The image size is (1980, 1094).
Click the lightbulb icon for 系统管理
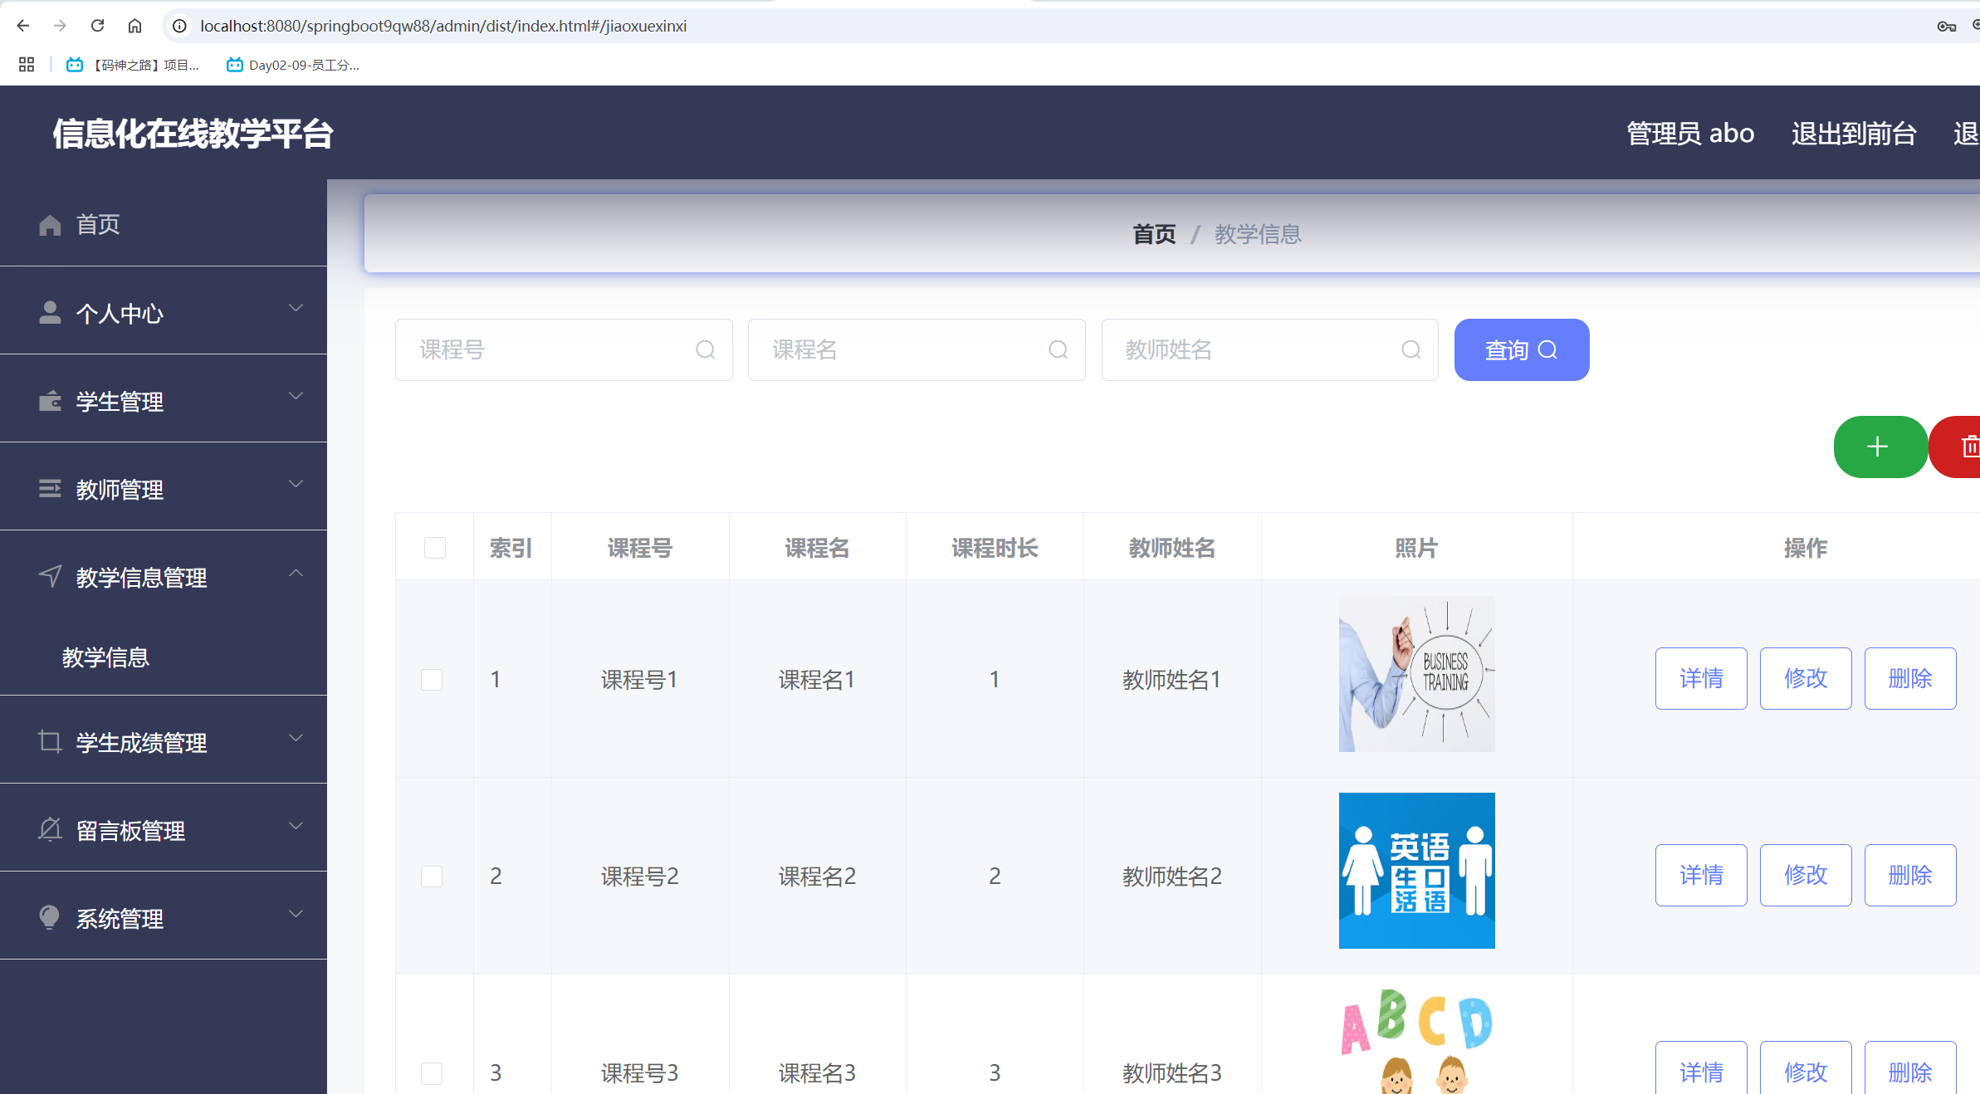click(49, 916)
